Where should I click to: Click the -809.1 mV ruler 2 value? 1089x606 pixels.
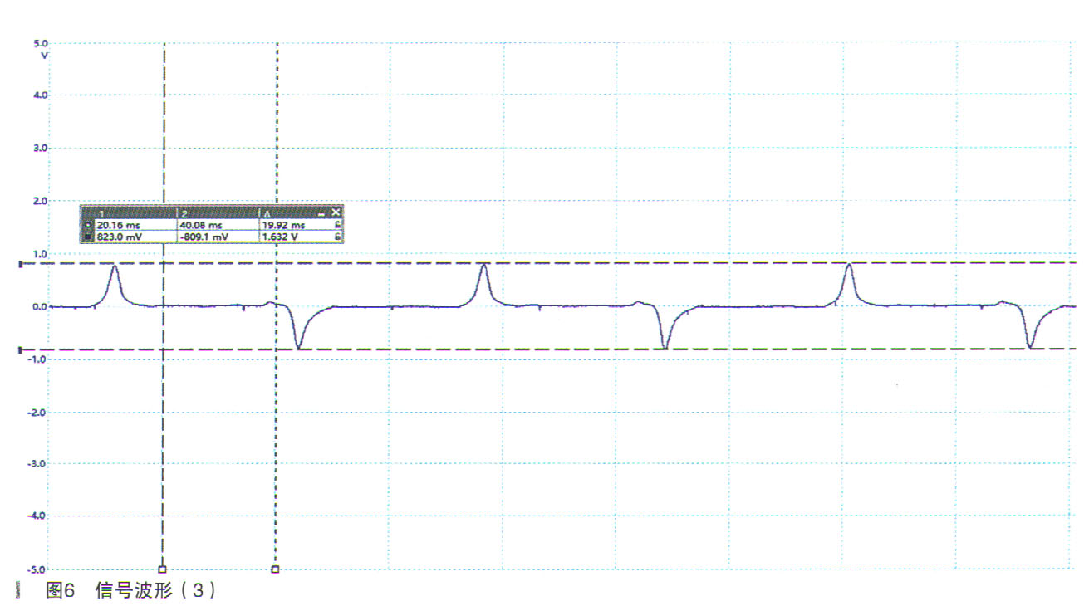click(204, 237)
